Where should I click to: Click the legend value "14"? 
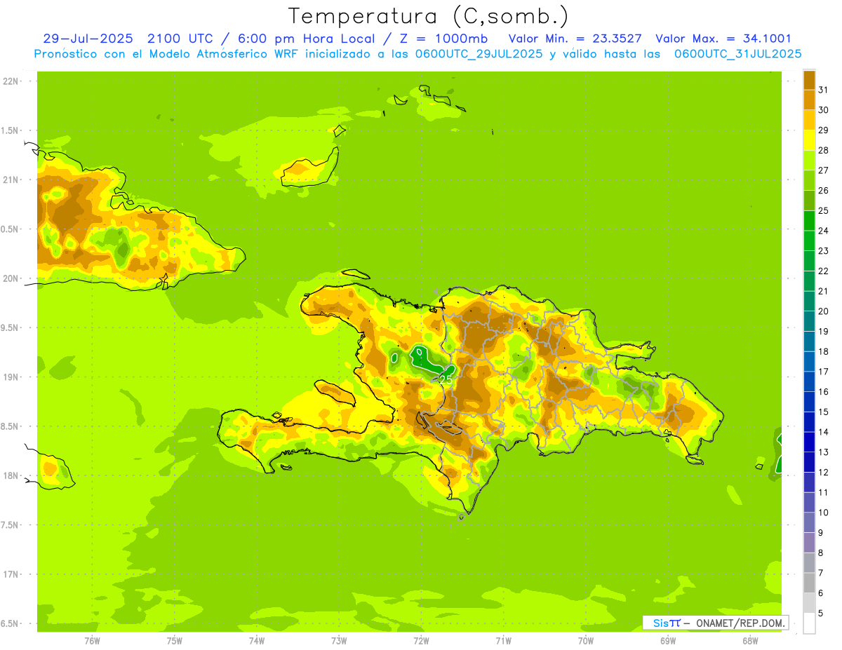[823, 433]
